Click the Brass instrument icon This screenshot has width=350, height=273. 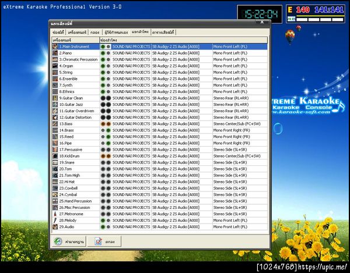[55, 130]
